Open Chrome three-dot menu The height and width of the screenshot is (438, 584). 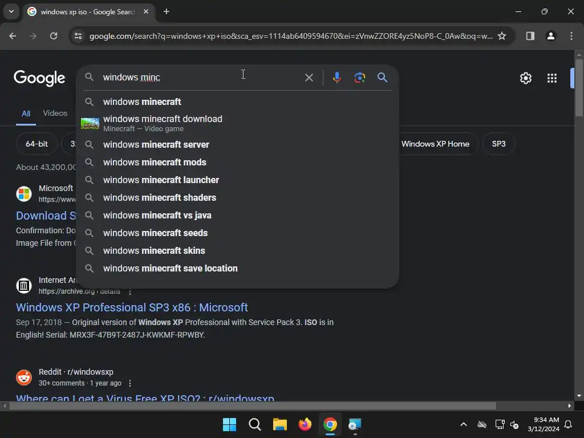tap(571, 36)
